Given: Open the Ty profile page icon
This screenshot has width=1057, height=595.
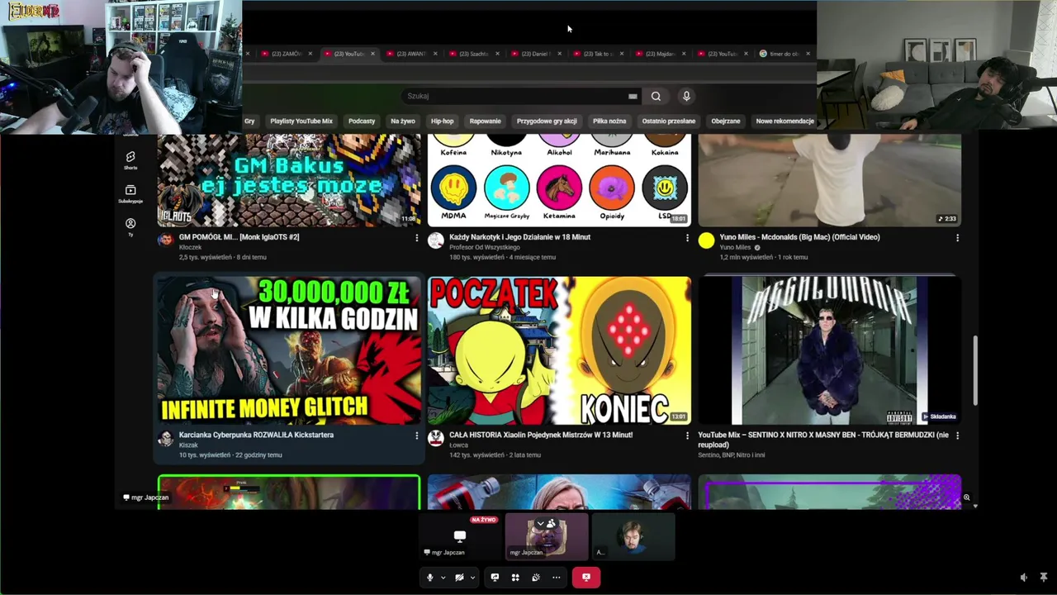Looking at the screenshot, I should [x=130, y=226].
